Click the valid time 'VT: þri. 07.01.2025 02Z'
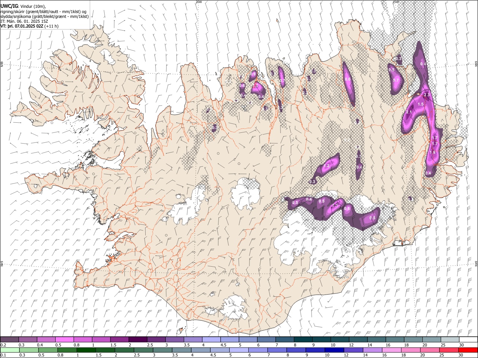 click(22, 26)
